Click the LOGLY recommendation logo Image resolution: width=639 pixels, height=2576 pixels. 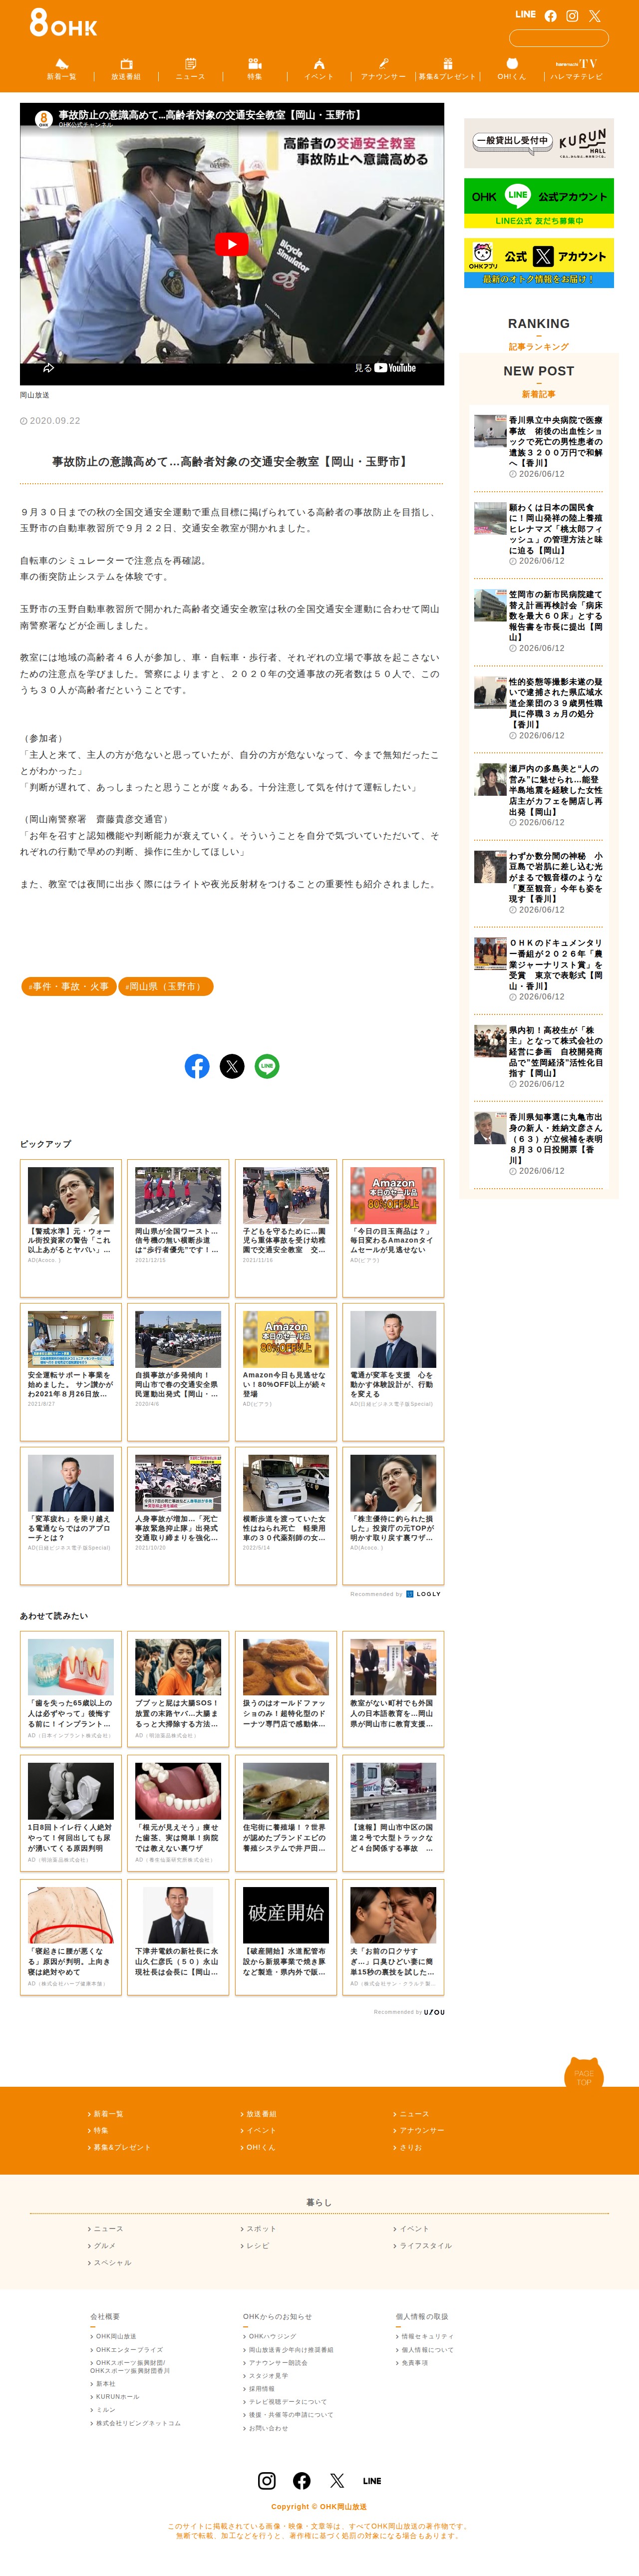424,1594
